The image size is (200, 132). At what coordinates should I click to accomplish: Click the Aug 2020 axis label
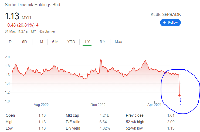(41, 105)
